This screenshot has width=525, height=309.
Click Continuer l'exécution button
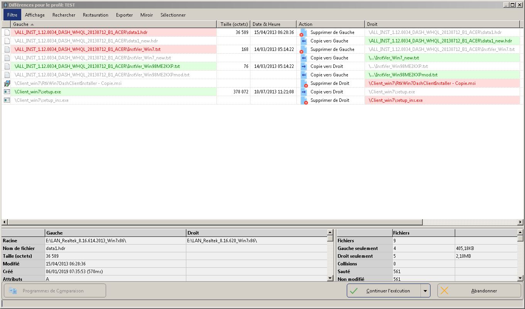coord(383,291)
